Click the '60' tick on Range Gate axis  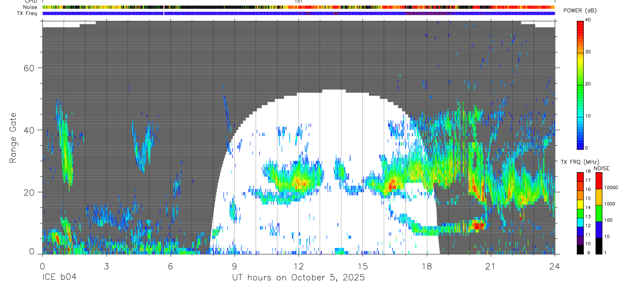[30, 68]
